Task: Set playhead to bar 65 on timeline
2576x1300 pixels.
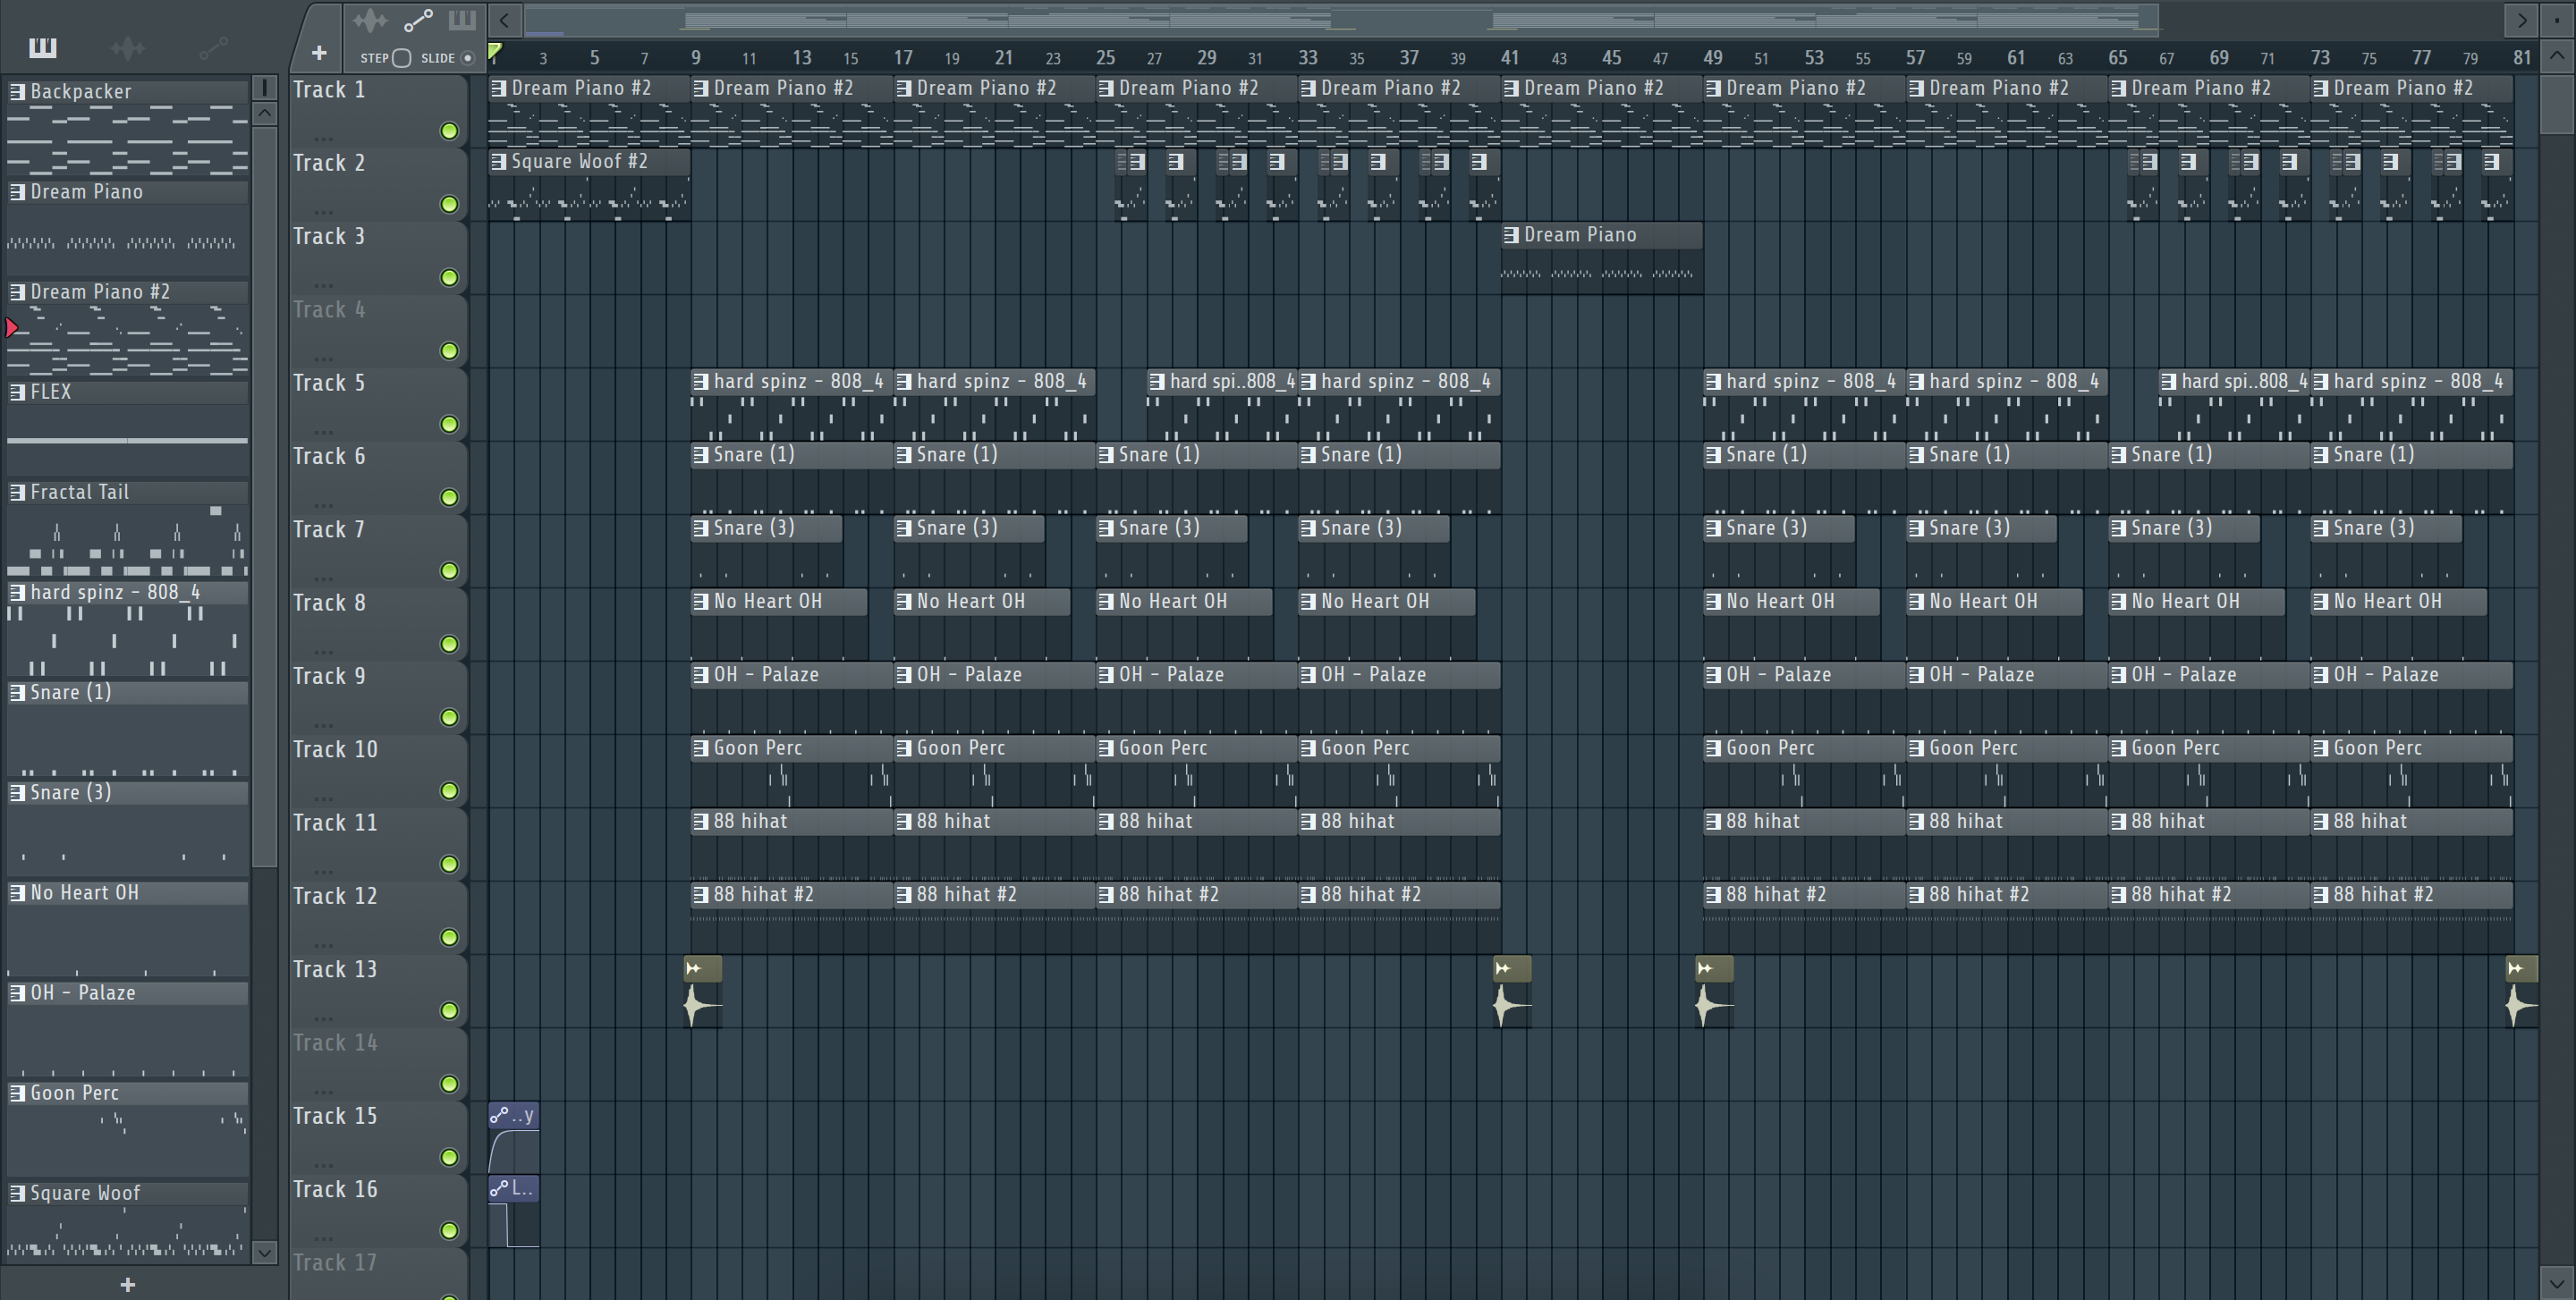Action: [x=2117, y=58]
